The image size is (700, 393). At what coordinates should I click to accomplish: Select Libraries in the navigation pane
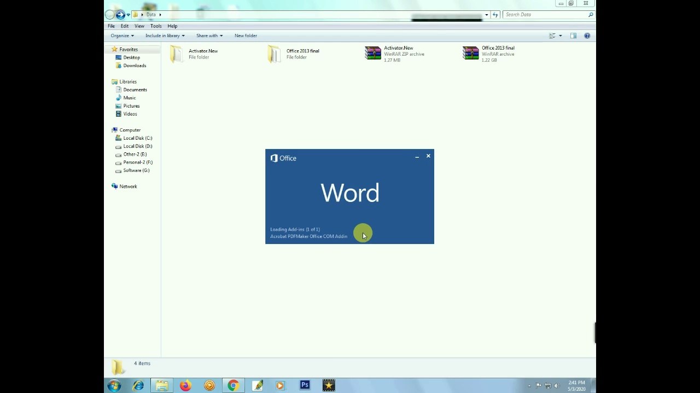coord(128,82)
